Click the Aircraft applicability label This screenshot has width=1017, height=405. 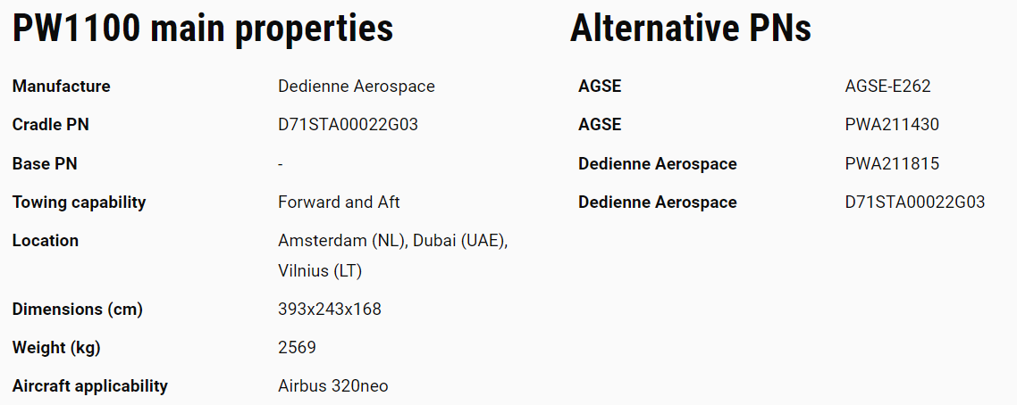coord(90,386)
